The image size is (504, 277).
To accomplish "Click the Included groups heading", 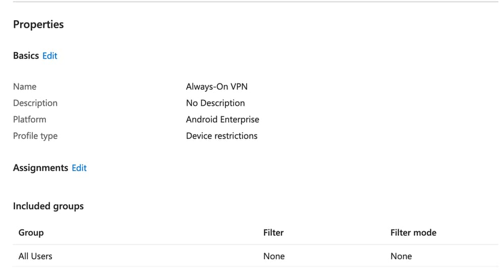I will click(48, 206).
